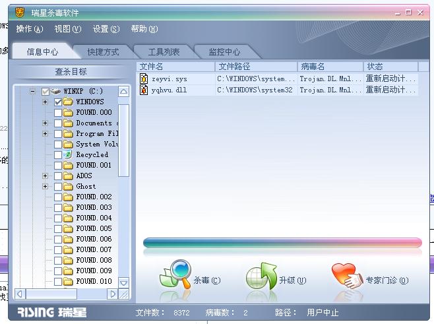This screenshot has height=324, width=434.
Task: Check the System Volume checkbox
Action: coord(58,145)
